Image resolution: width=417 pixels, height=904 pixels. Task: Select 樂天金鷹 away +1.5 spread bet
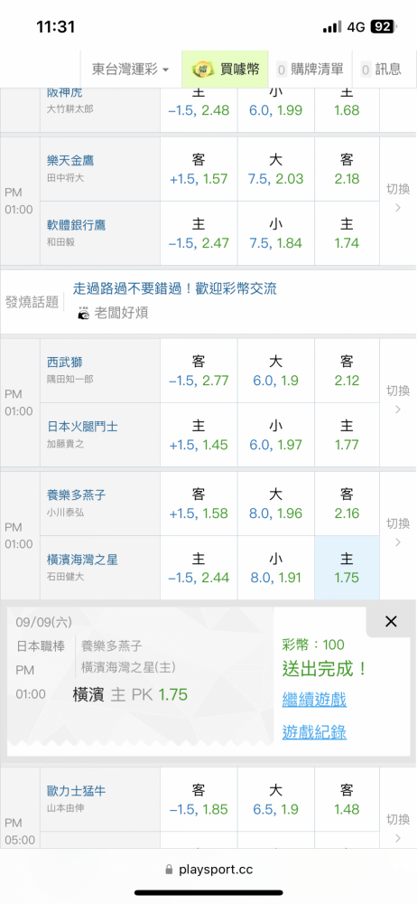coord(199,169)
